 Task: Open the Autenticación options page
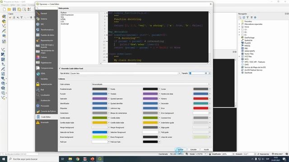tap(46, 84)
